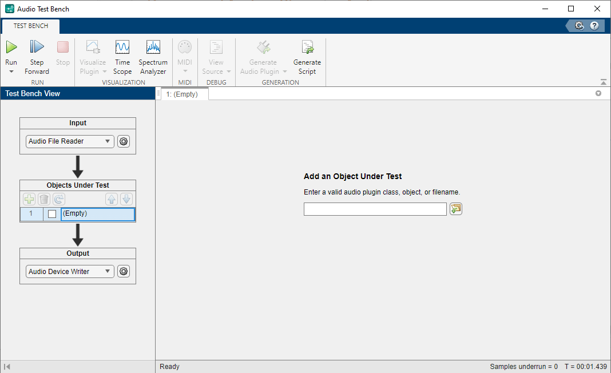Expand the View Source dropdown arrow
The image size is (611, 373).
[229, 72]
